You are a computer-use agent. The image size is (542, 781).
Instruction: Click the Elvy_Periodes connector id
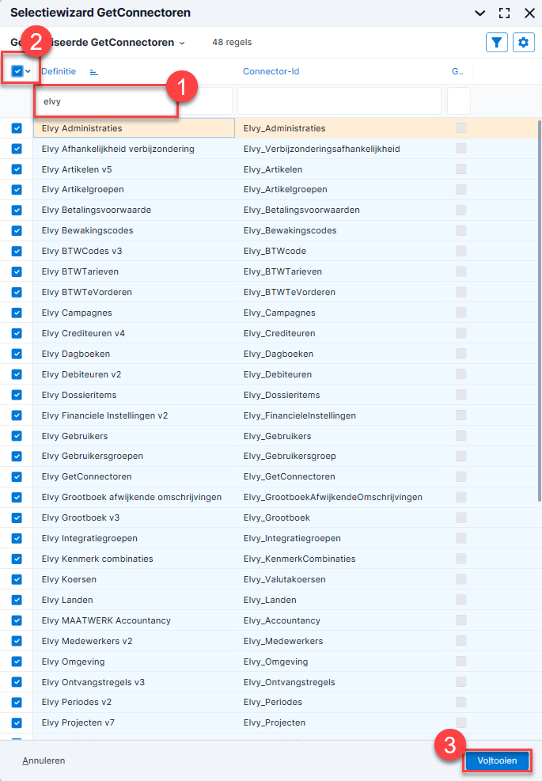(x=272, y=702)
